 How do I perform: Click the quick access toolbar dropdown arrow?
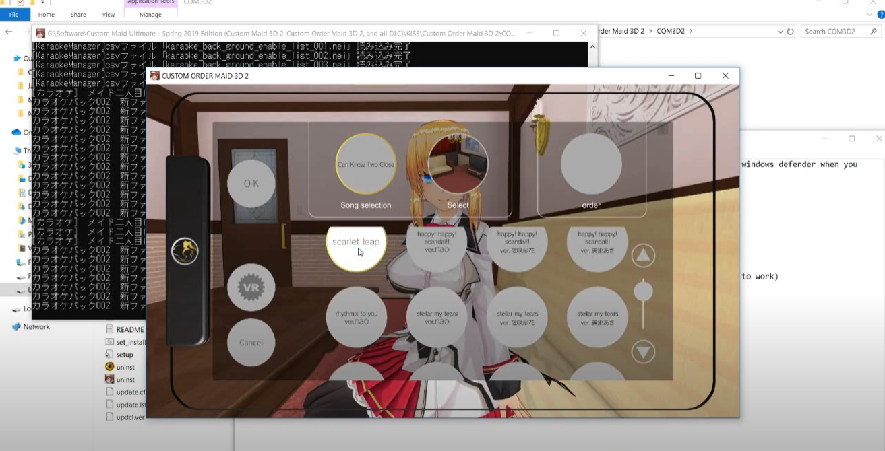pyautogui.click(x=42, y=3)
